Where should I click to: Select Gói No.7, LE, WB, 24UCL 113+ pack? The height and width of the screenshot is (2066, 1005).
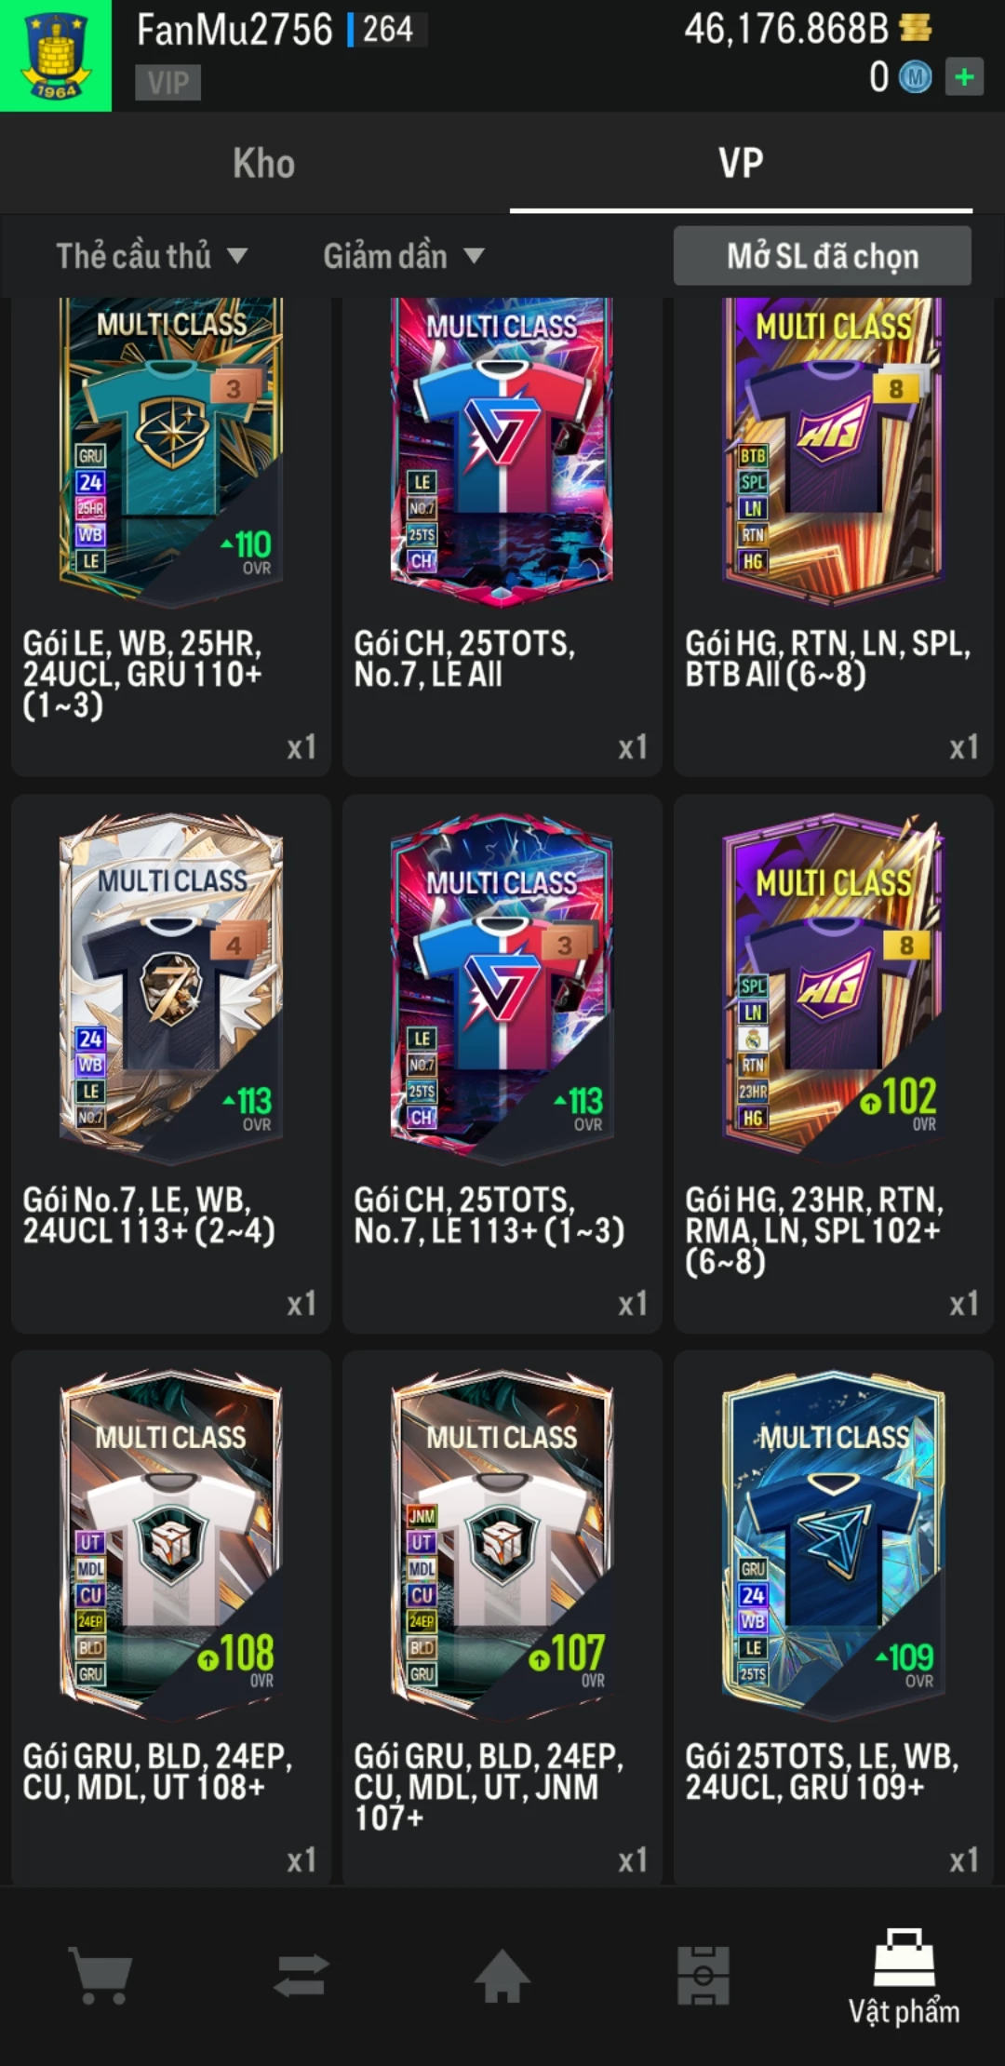[x=171, y=1064]
